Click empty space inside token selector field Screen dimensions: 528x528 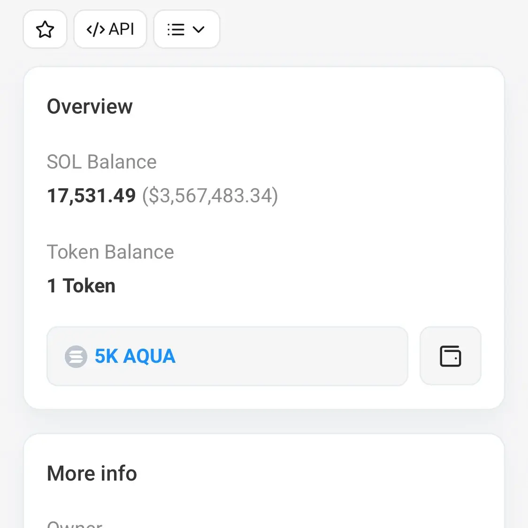point(290,356)
